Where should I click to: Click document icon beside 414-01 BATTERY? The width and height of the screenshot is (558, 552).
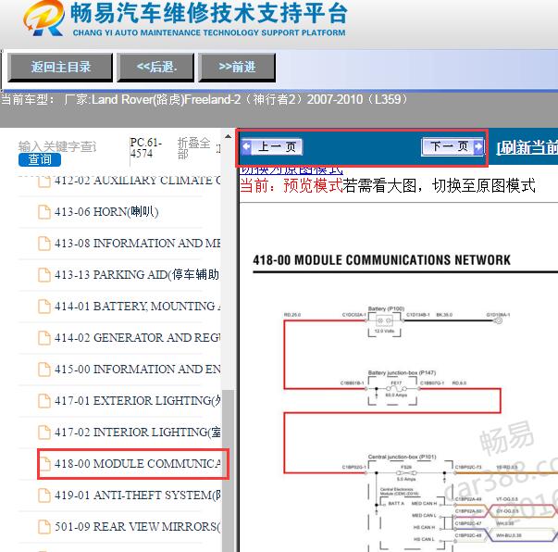point(44,306)
